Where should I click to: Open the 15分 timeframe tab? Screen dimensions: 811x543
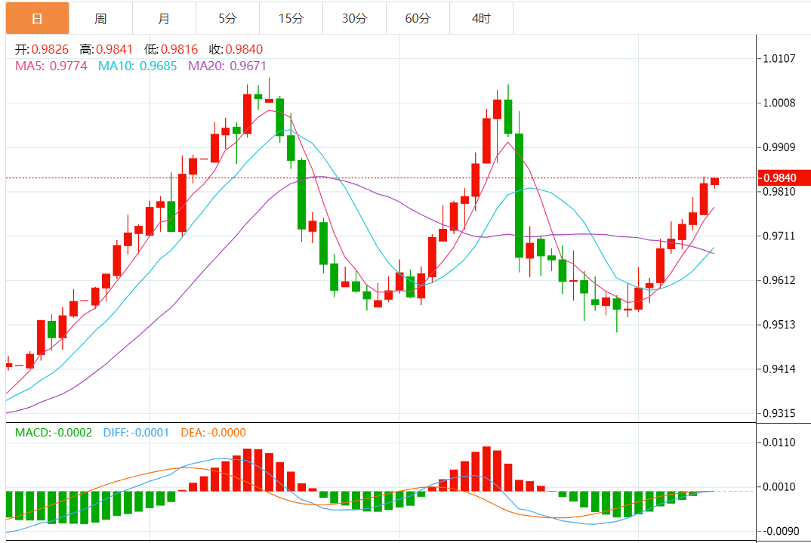coord(291,19)
